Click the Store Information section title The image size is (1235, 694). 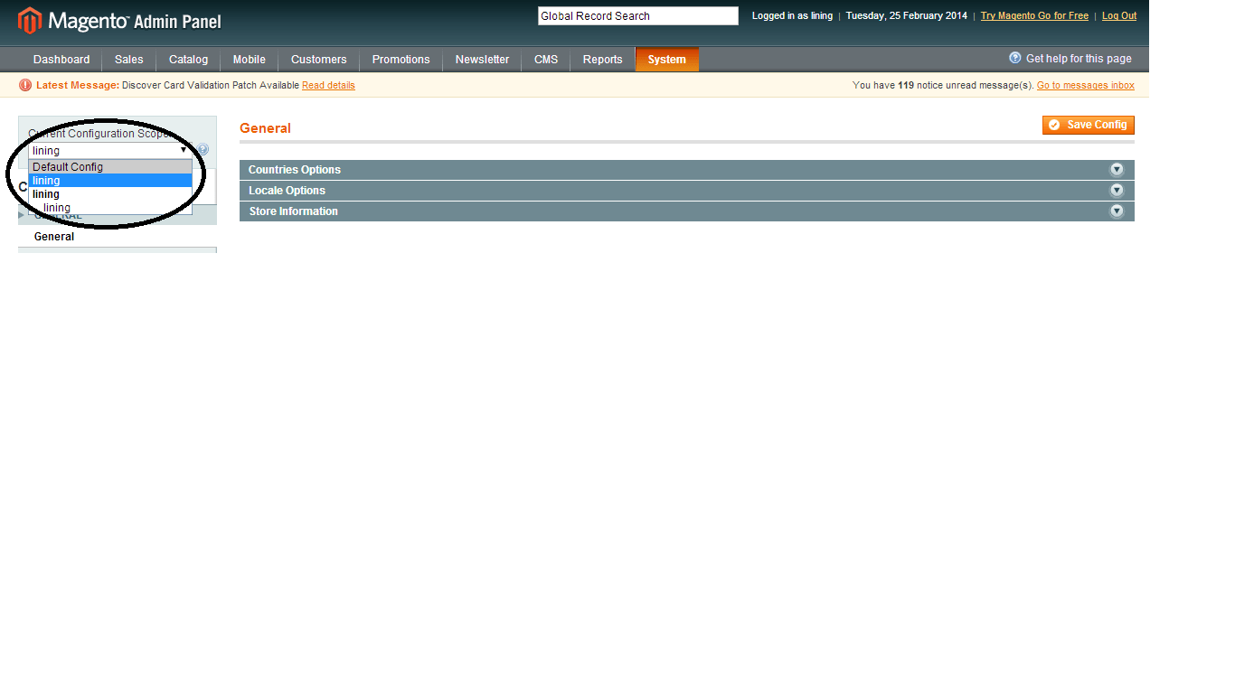(x=294, y=211)
